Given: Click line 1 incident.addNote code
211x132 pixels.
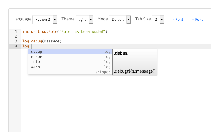Looking at the screenshot, I should coord(65,32).
